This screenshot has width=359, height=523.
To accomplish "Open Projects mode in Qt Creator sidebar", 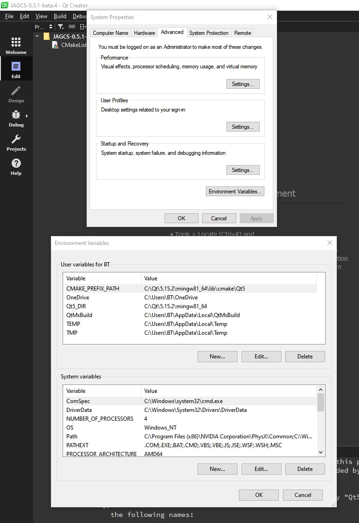I will coord(16,143).
